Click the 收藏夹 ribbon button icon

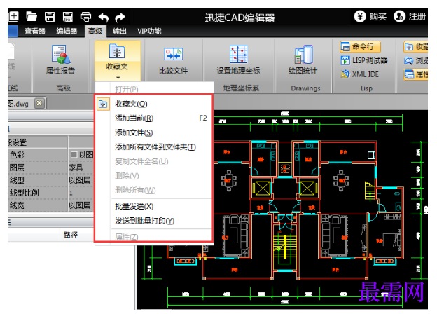pyautogui.click(x=117, y=51)
